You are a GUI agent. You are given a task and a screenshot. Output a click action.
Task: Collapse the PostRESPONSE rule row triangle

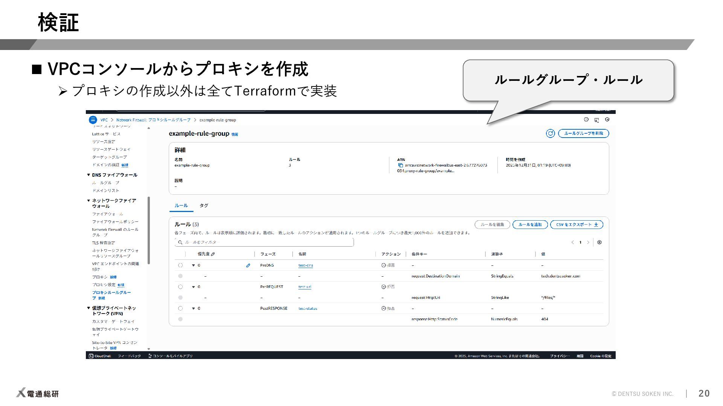pos(194,308)
